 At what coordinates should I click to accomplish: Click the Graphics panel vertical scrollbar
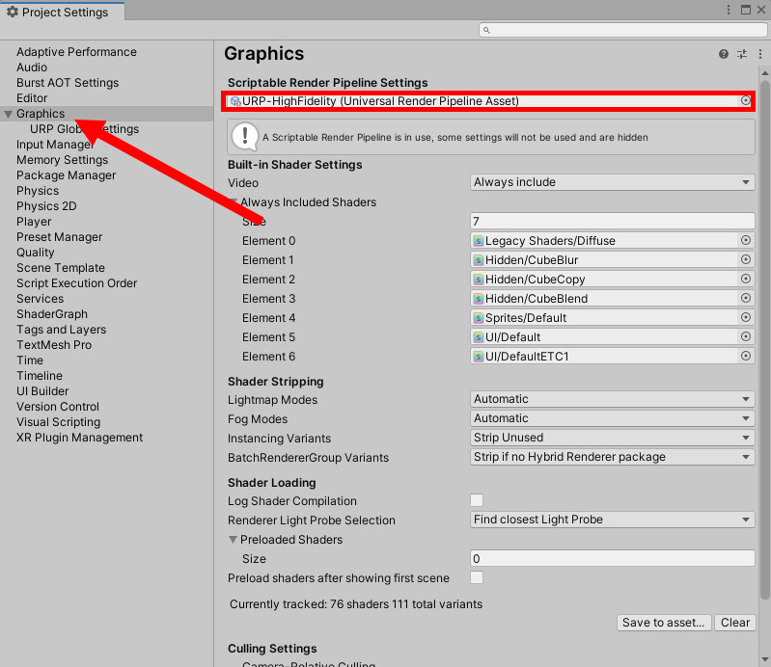764,340
